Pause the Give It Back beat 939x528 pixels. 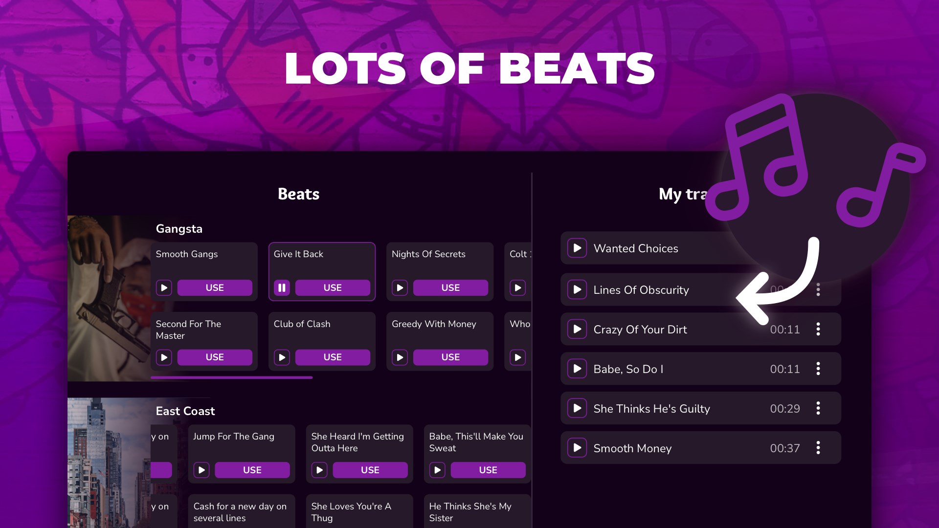pos(282,288)
